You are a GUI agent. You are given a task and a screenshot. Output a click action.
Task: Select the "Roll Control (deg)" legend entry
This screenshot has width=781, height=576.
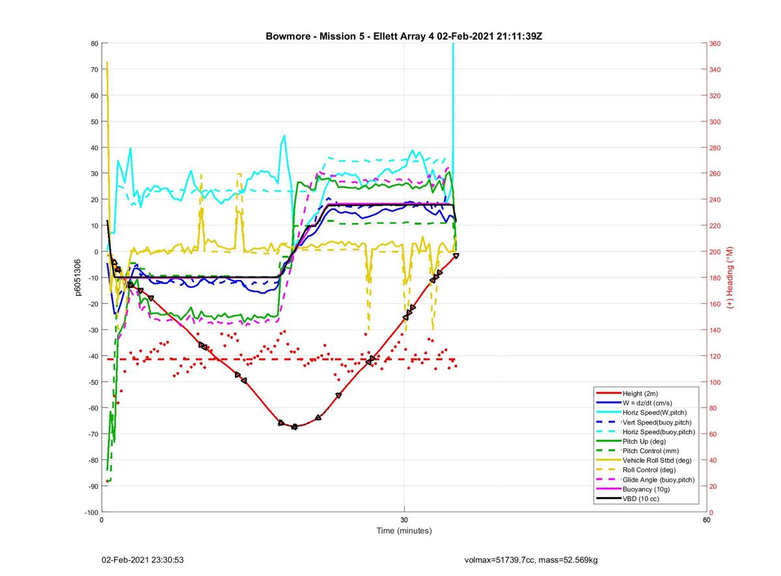649,470
